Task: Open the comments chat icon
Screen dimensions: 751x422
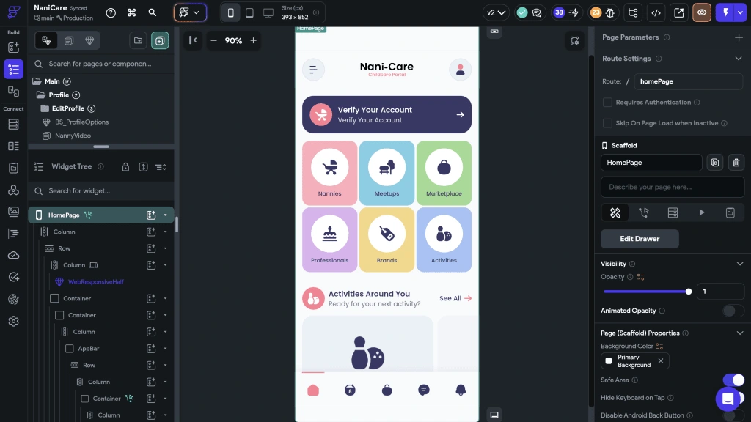Action: (x=537, y=13)
